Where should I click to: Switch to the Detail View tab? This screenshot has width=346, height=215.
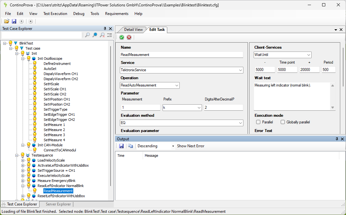tap(133, 30)
